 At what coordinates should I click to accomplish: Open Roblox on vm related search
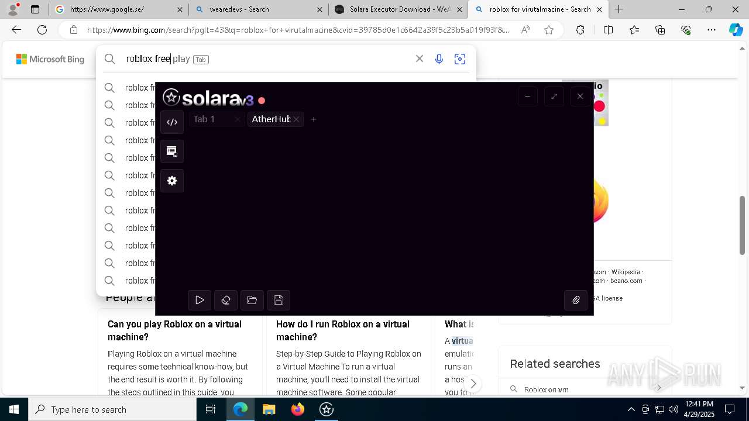(547, 389)
